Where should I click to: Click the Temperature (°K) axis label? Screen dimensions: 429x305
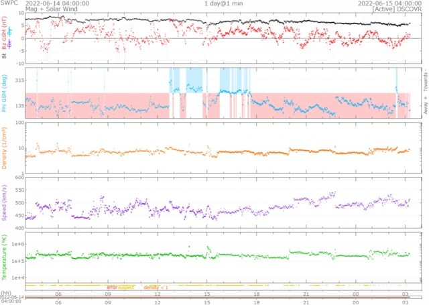[4, 257]
